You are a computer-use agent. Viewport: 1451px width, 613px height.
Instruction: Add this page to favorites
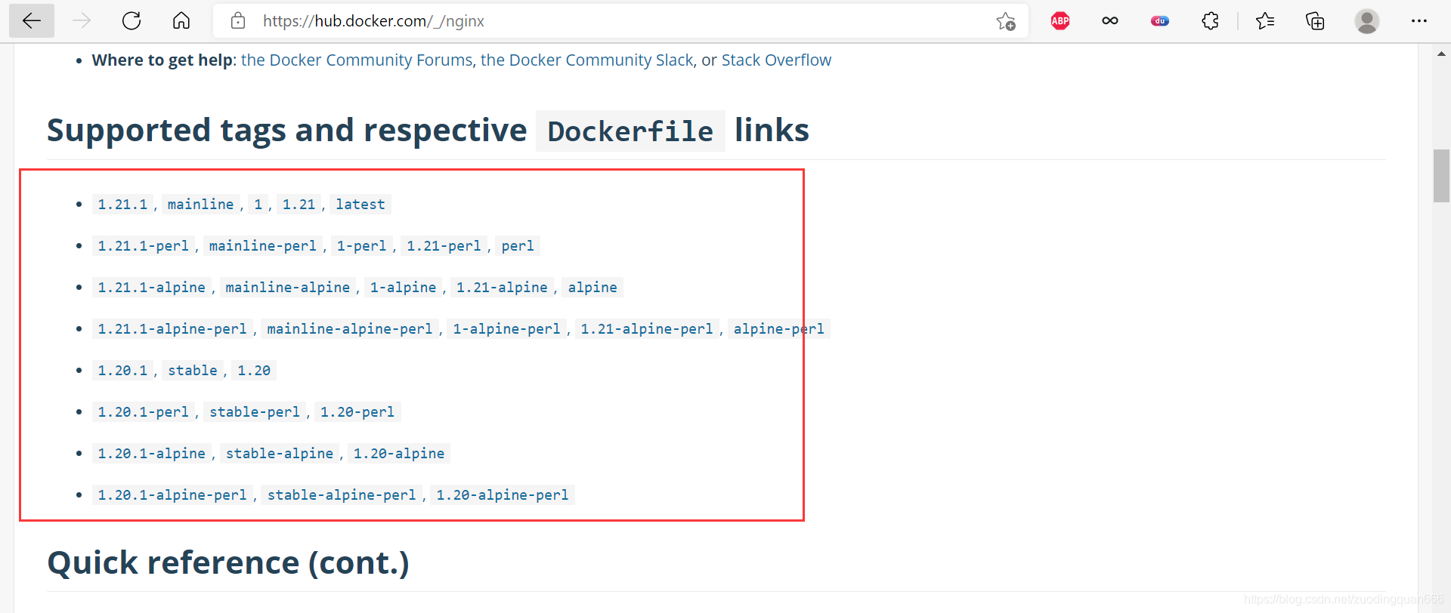(x=1006, y=21)
